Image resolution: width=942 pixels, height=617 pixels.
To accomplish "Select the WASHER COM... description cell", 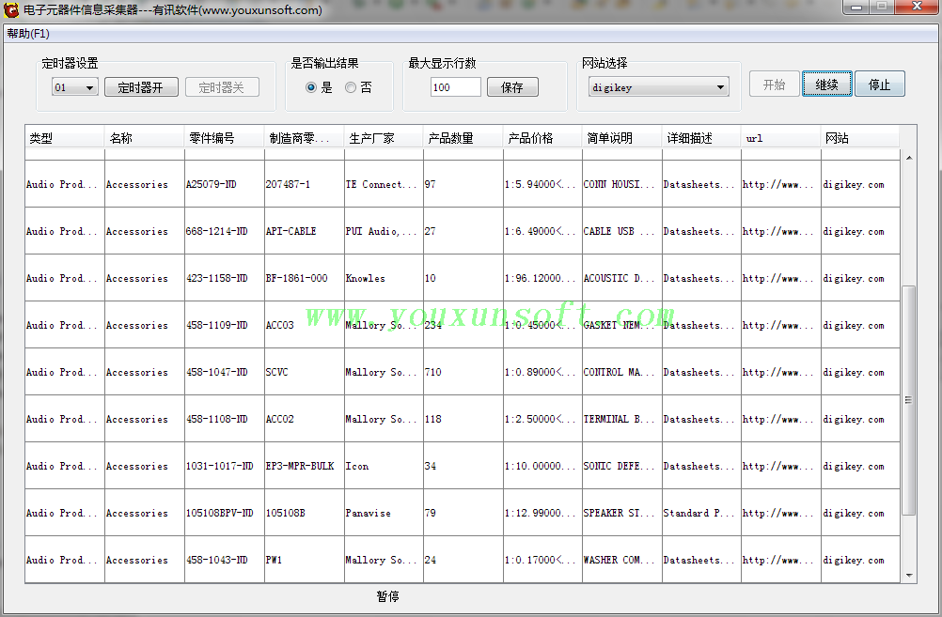I will [x=621, y=560].
